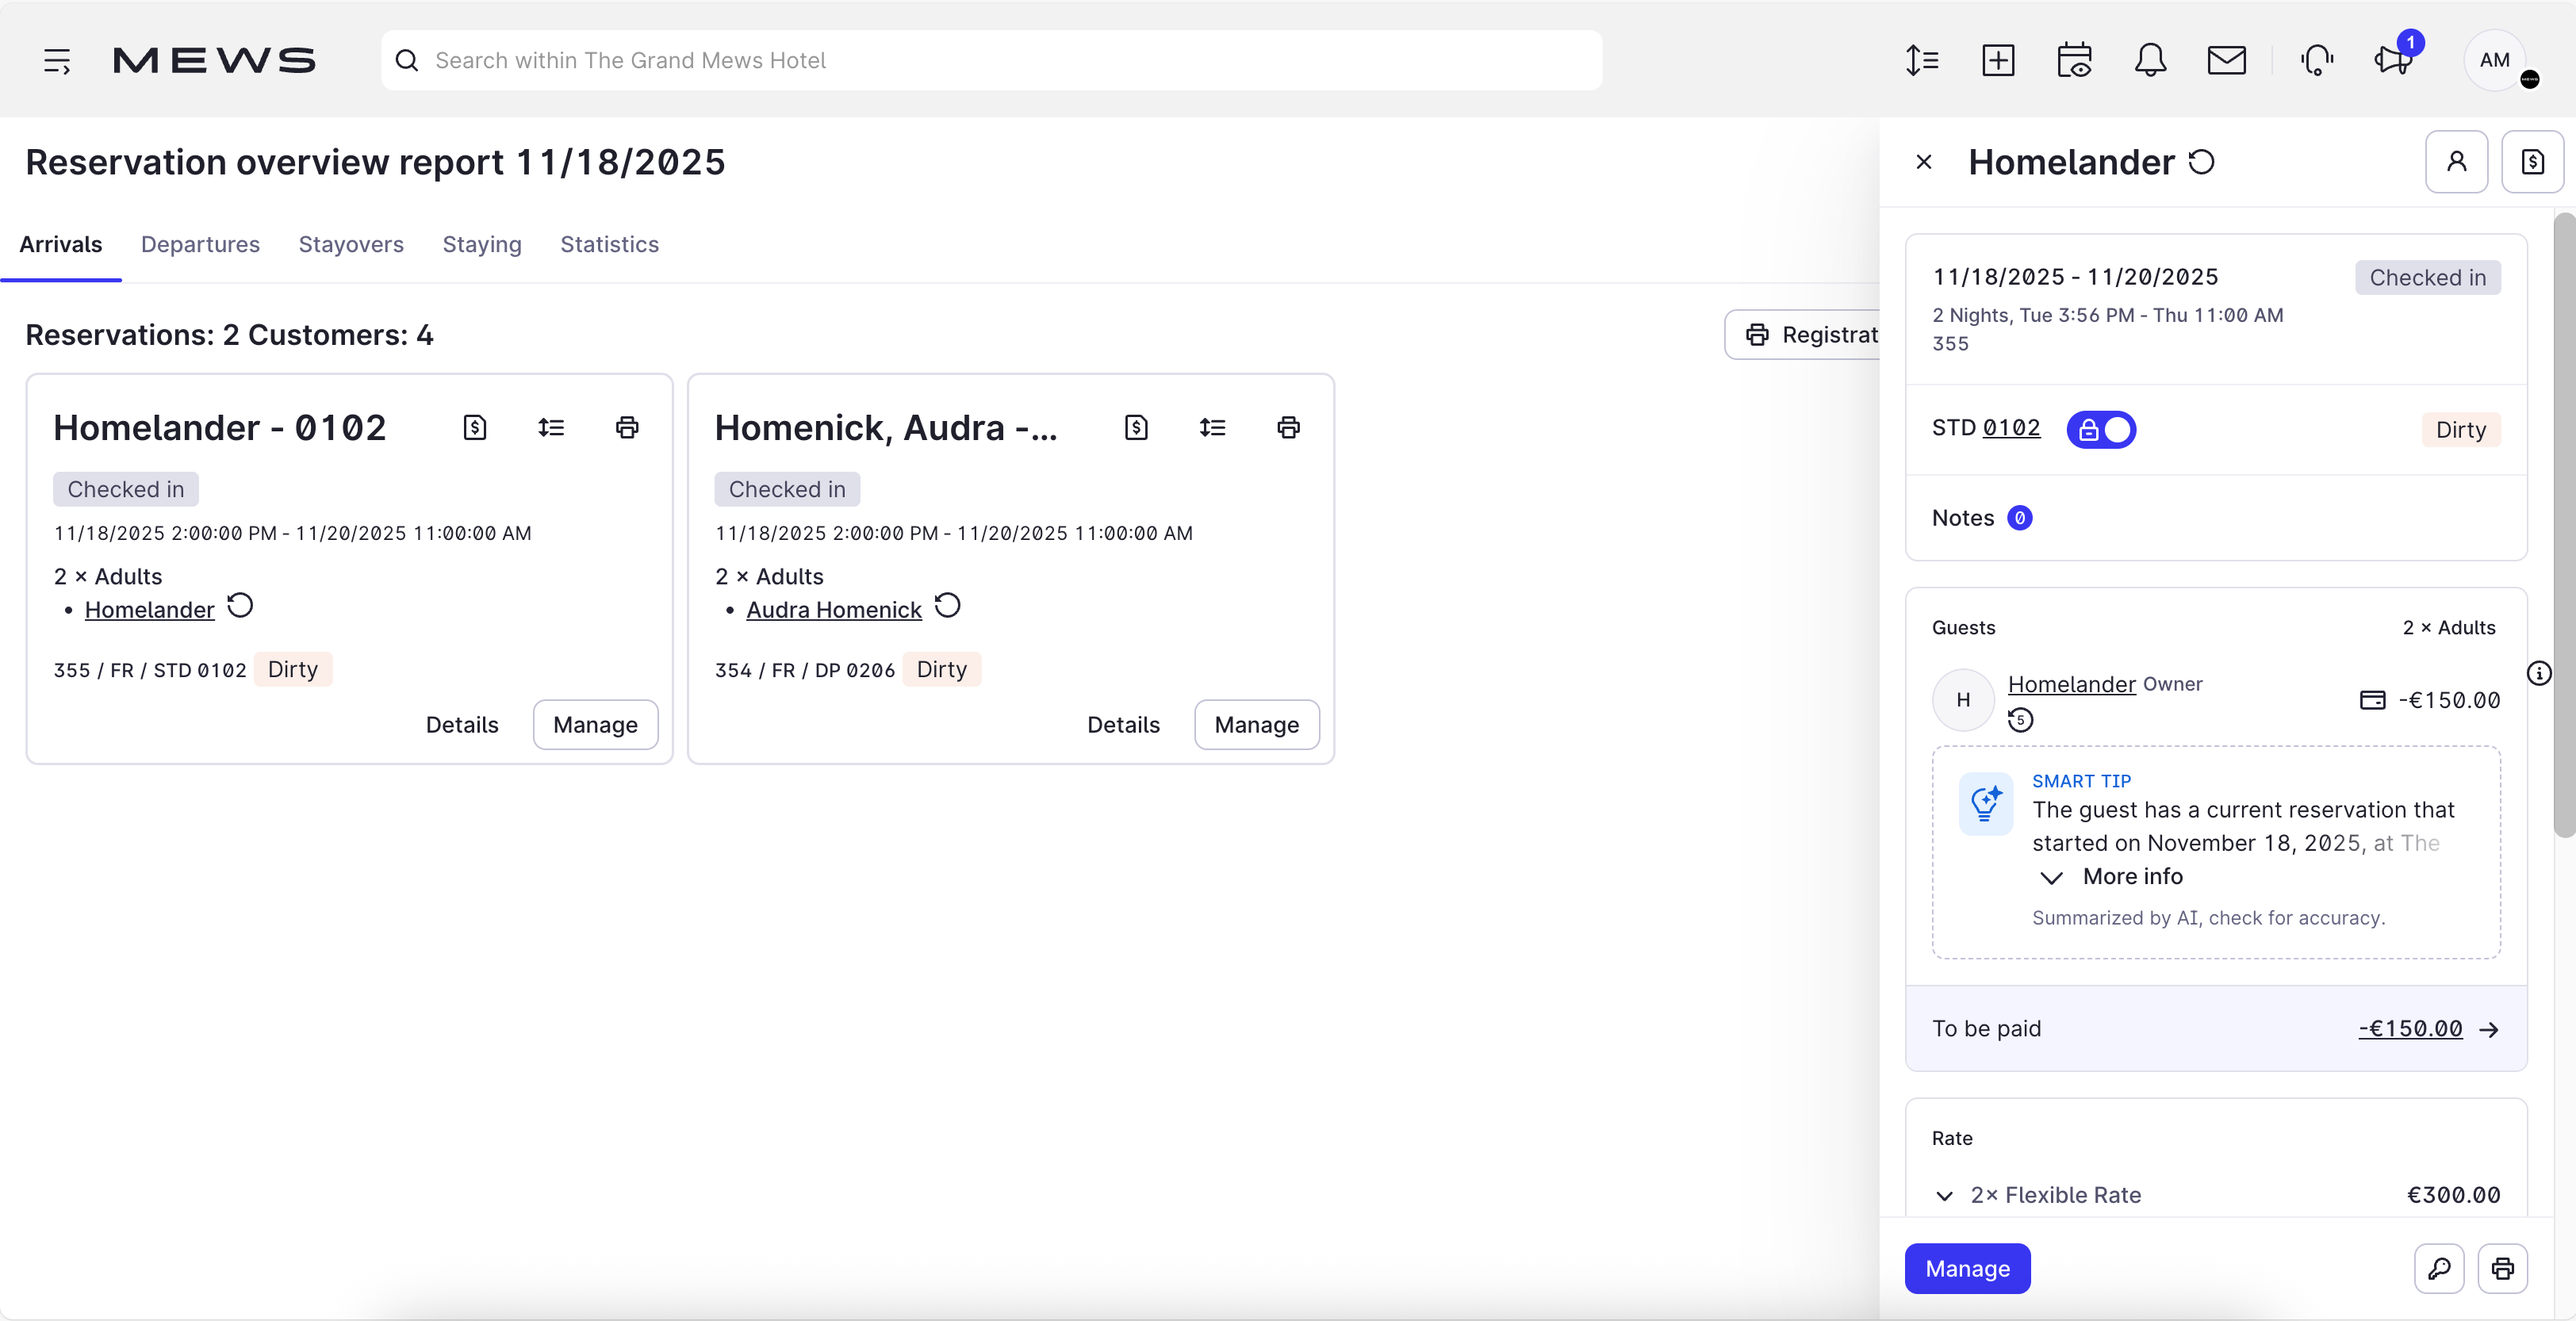2576x1321 pixels.
Task: Open notifications bell icon
Action: pos(2150,60)
